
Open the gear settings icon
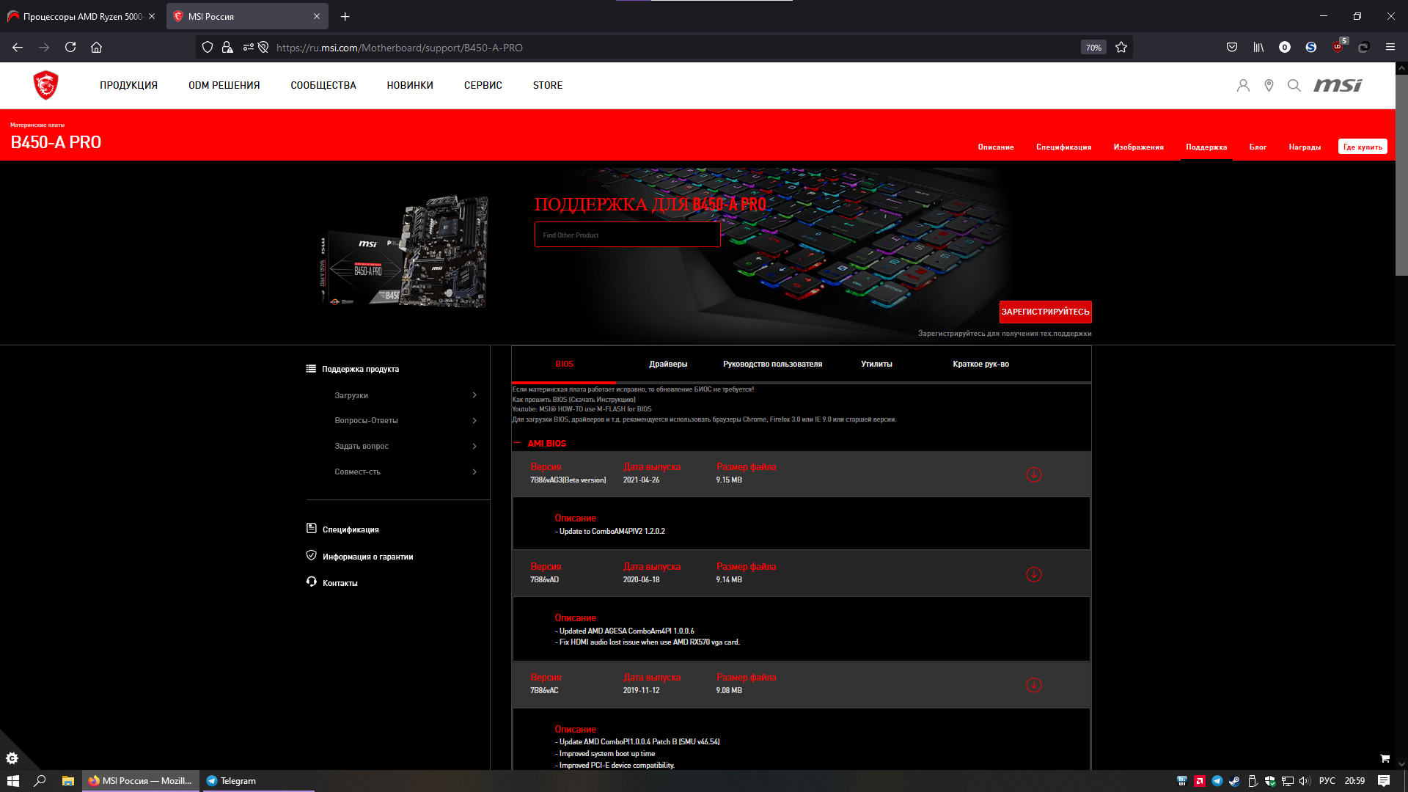click(x=12, y=758)
